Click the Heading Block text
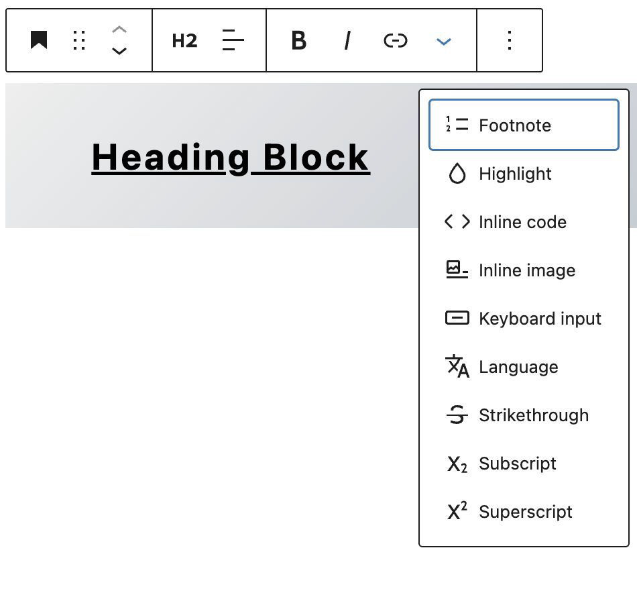 coord(231,158)
